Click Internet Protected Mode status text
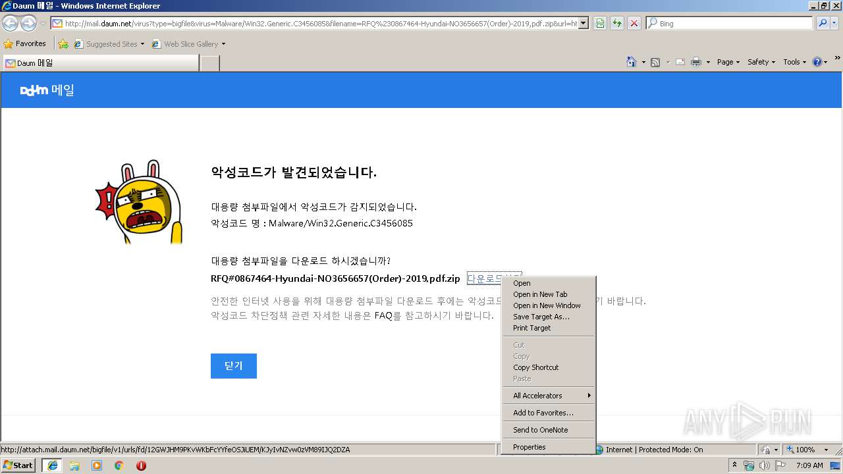Screen dimensions: 843x474 (x=654, y=450)
